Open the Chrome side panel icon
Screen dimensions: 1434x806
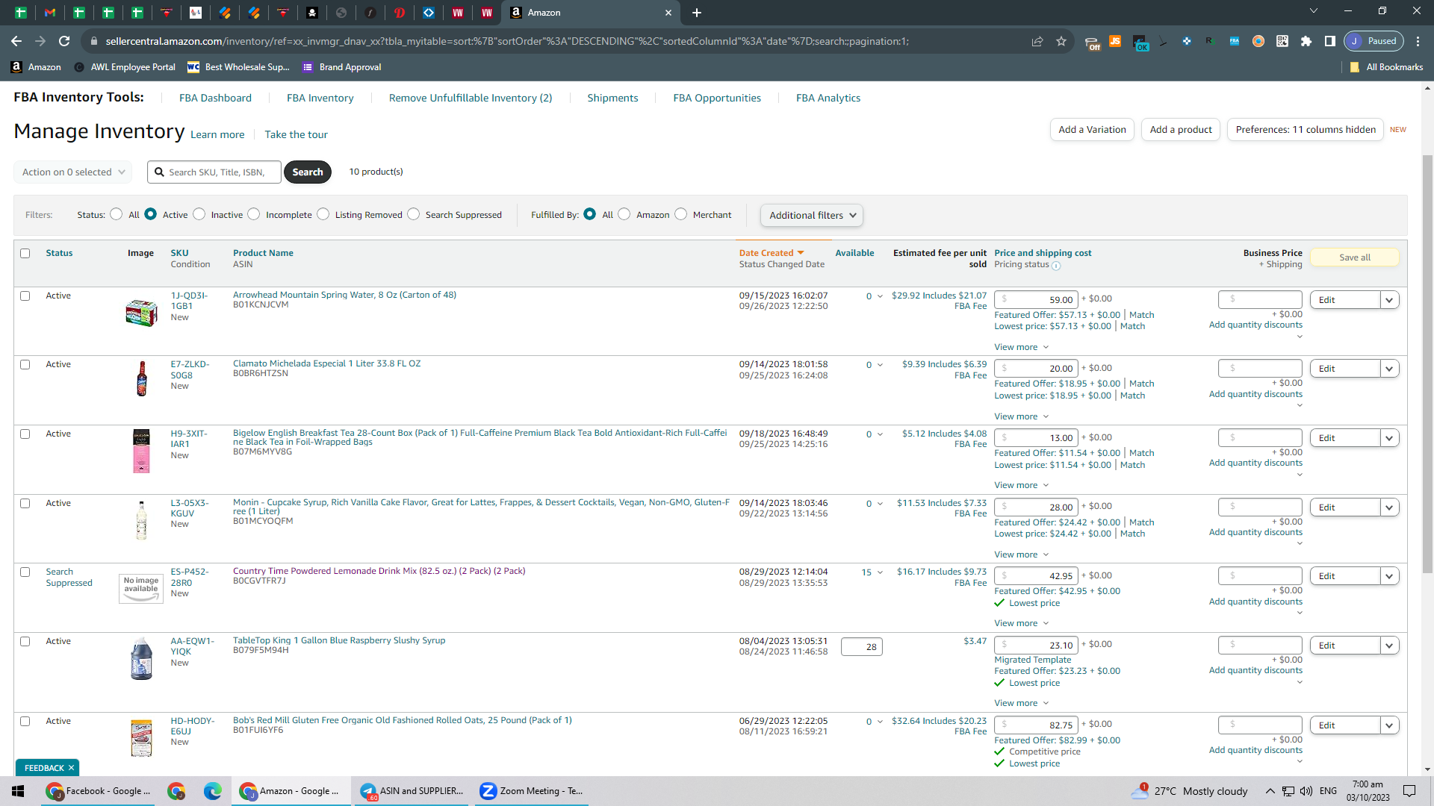point(1330,41)
